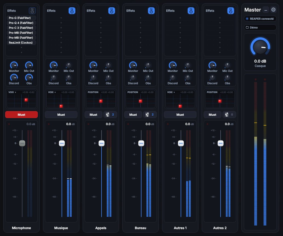Click red position marker in Bureau POSITION pad

[140, 101]
